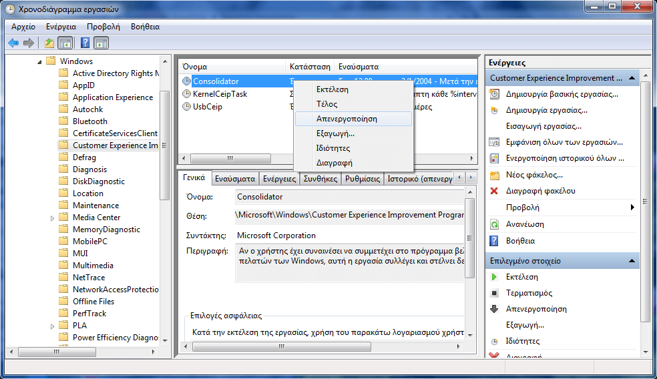
Task: Click the 'Τερματισμός' stop square icon
Action: point(494,293)
